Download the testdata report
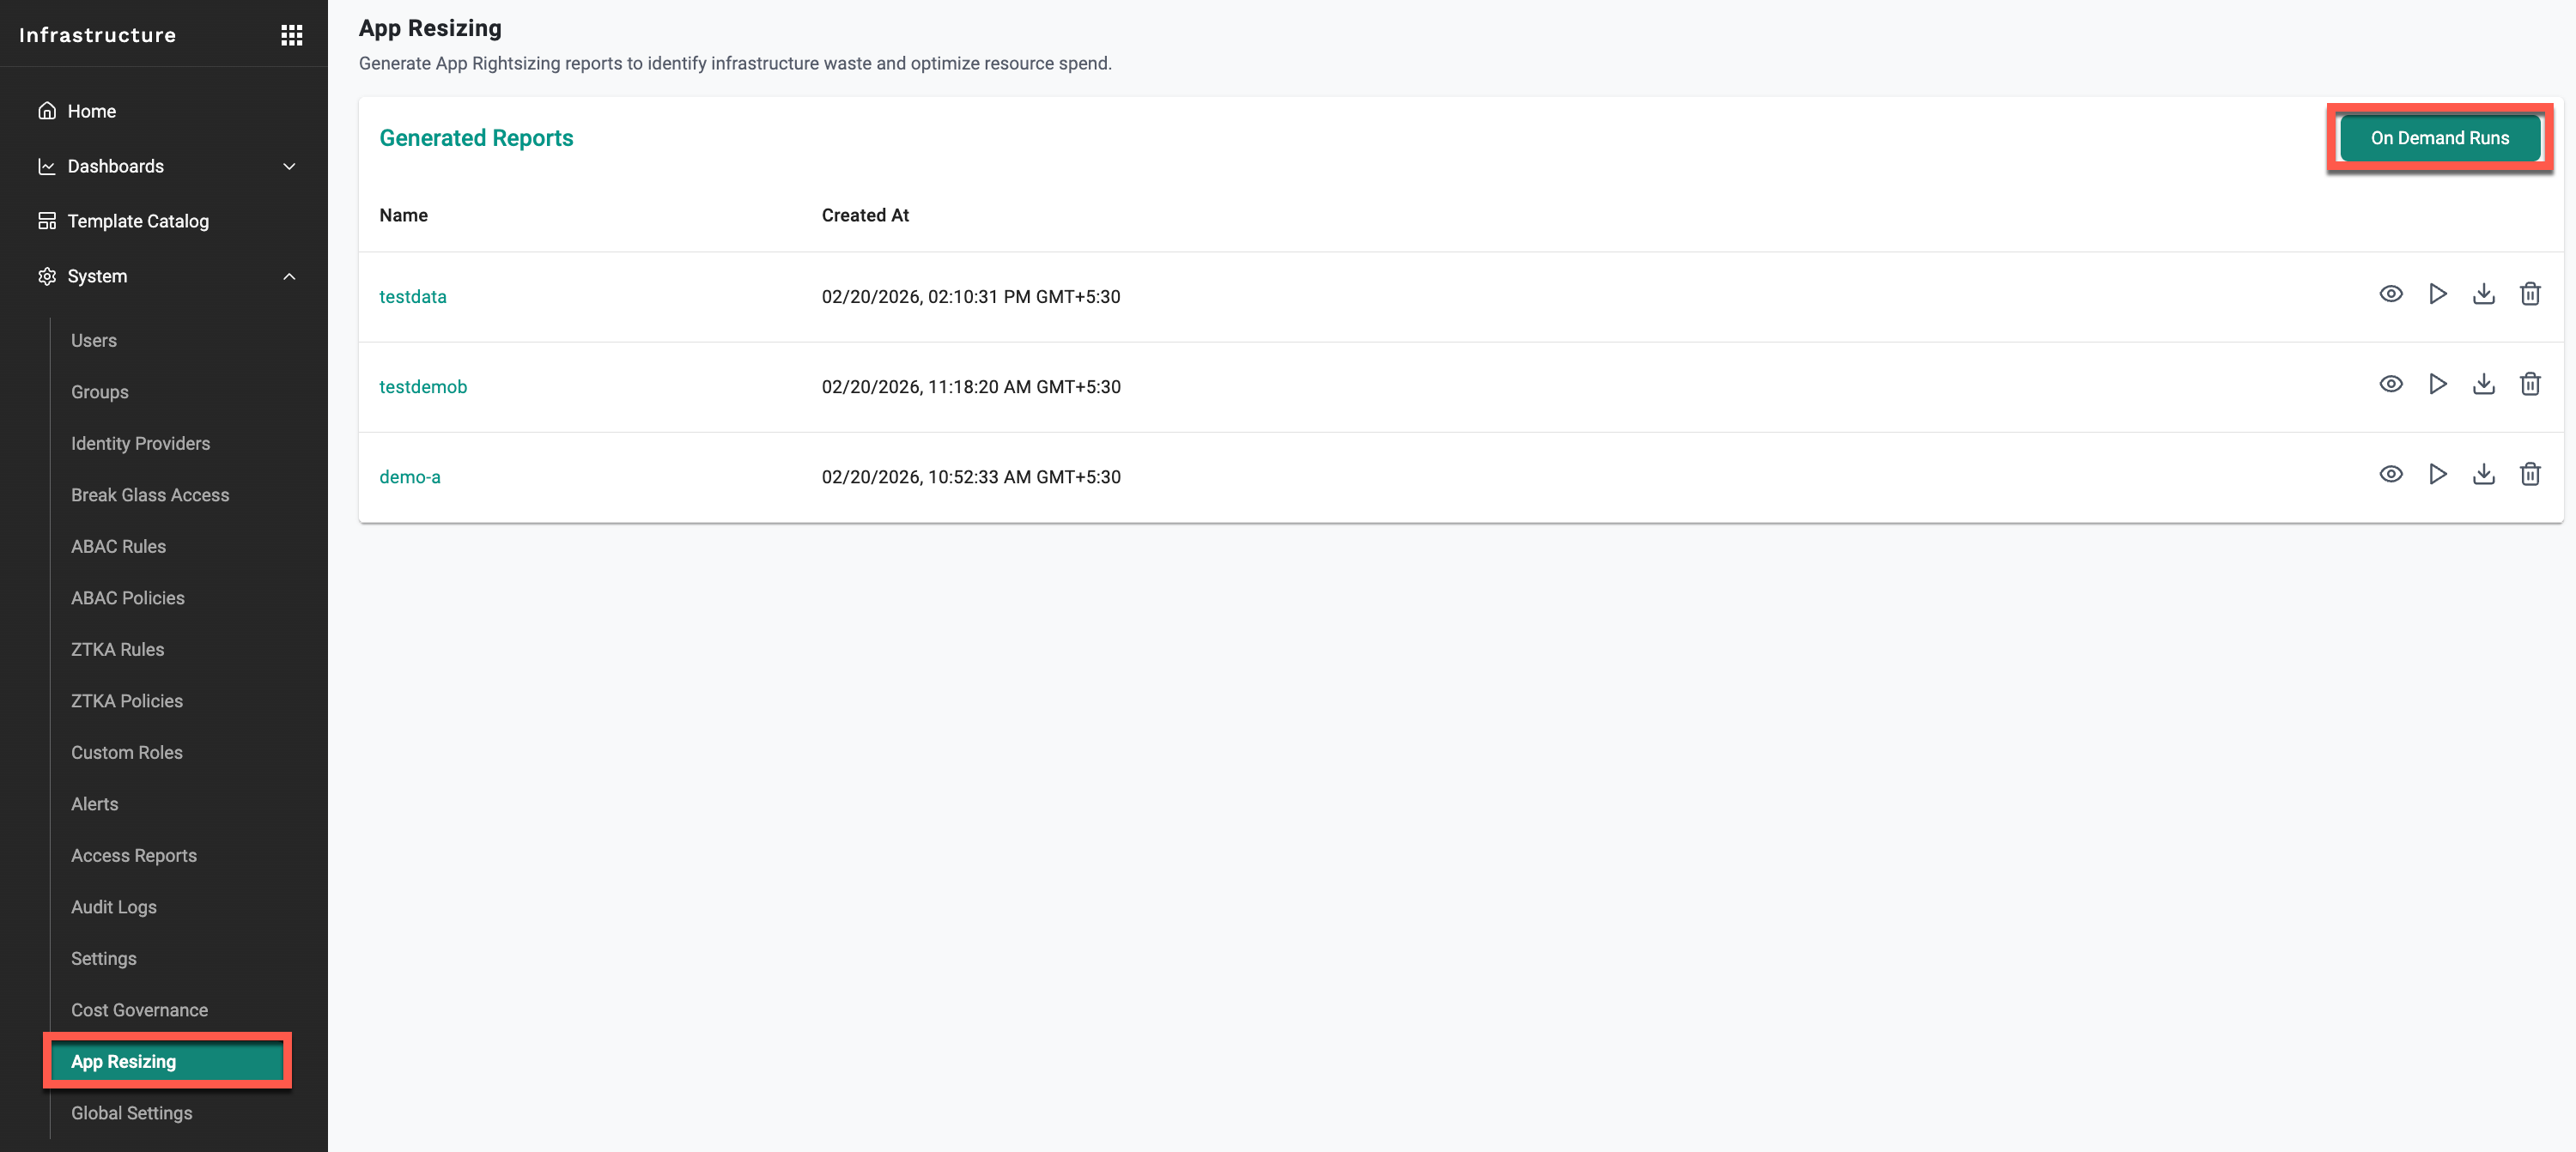 pos(2483,294)
